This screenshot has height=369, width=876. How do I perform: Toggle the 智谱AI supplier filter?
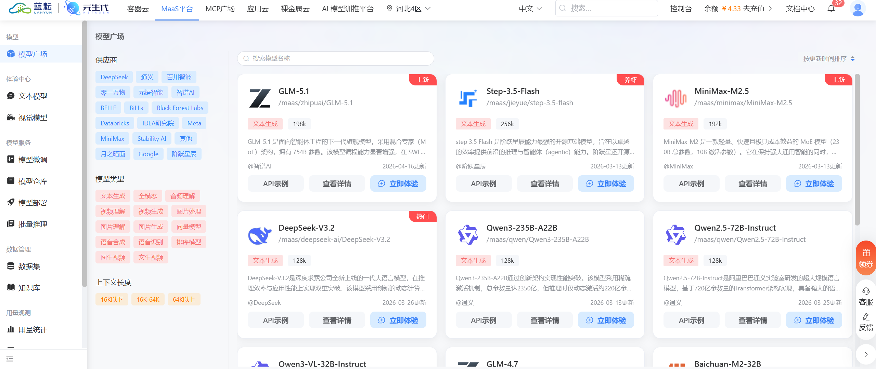pos(185,93)
